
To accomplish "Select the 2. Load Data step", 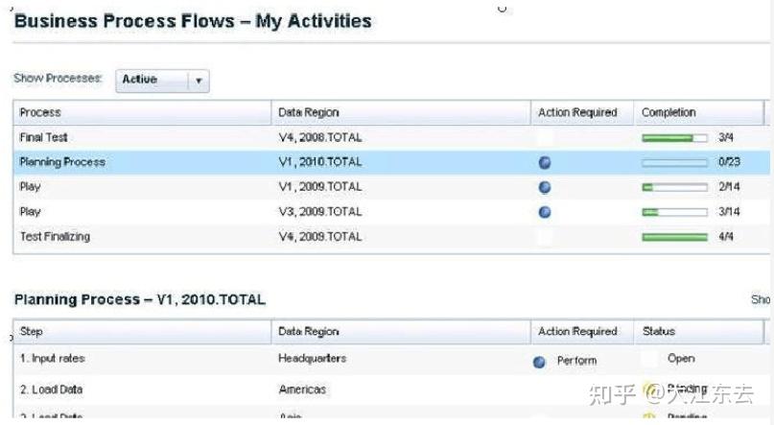I will click(52, 390).
